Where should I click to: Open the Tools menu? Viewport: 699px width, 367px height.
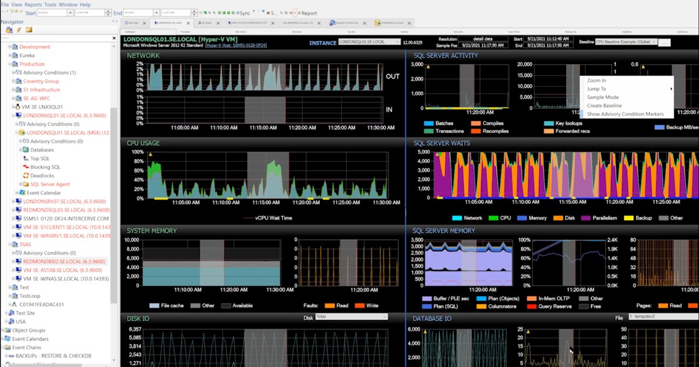(x=51, y=5)
